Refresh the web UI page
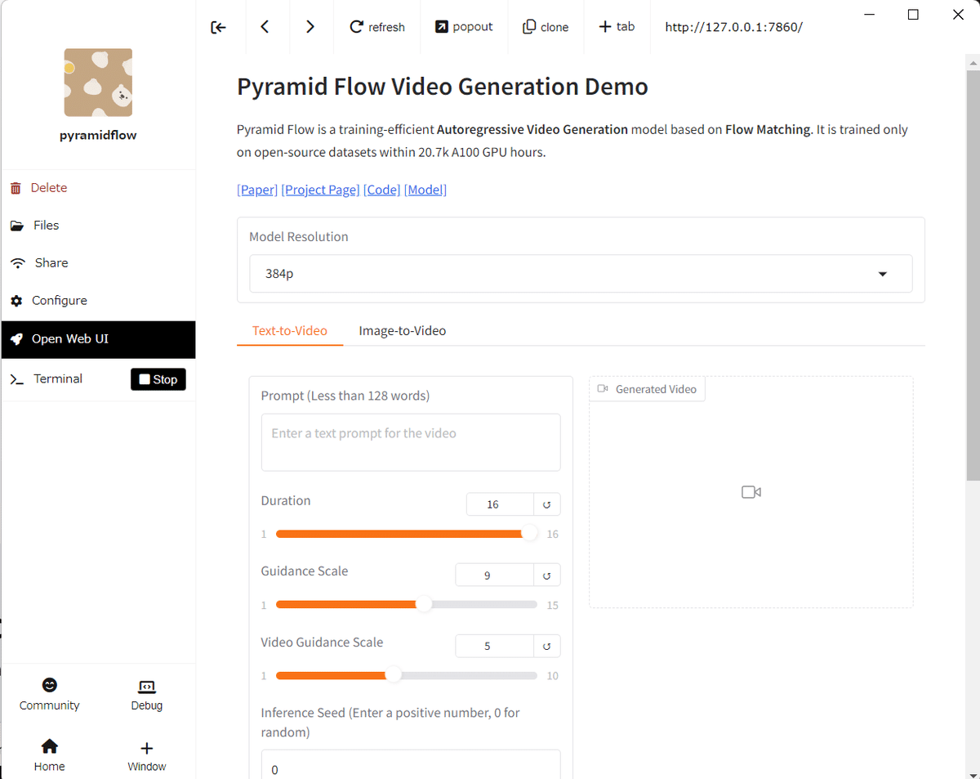This screenshot has width=980, height=779. point(377,27)
